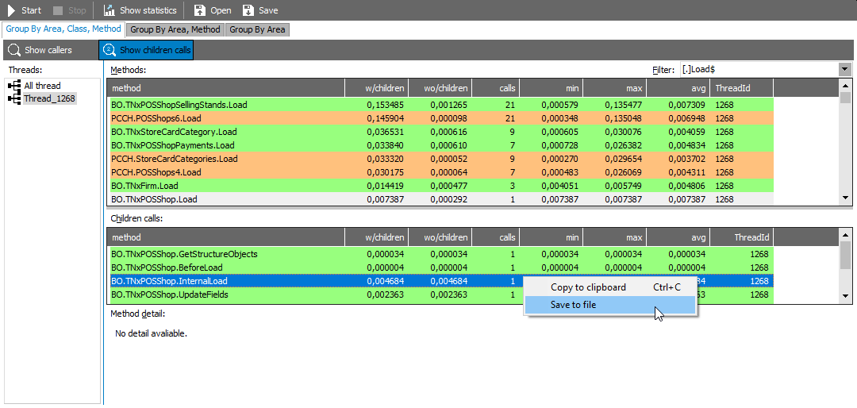Click into the Filter text field
Screen dimensions: 857x408
(x=758, y=70)
